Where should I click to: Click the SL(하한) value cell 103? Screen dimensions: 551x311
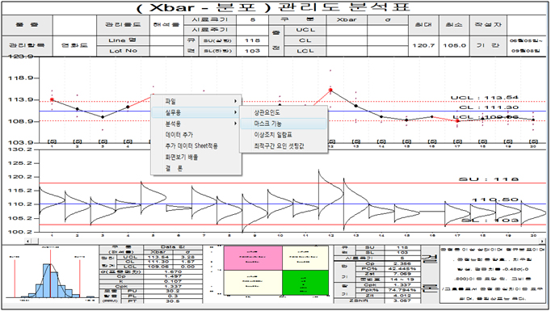252,51
